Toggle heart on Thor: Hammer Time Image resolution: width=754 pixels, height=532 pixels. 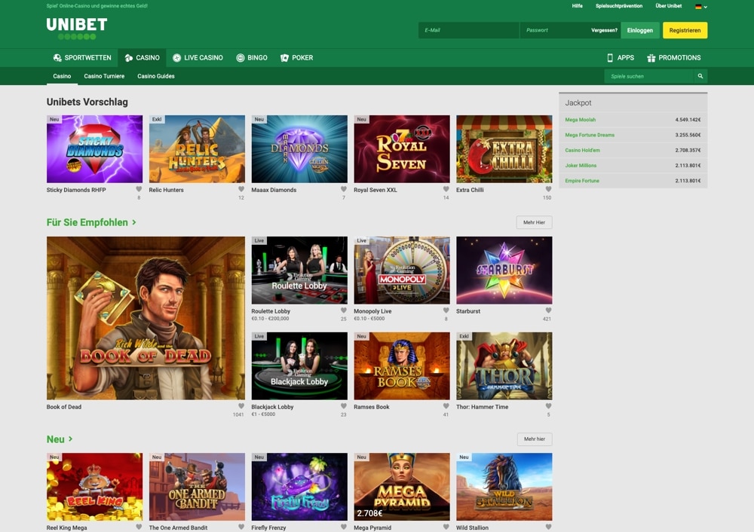(548, 406)
